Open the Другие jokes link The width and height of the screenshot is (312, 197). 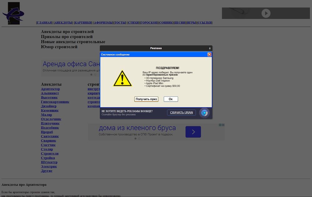(x=46, y=171)
